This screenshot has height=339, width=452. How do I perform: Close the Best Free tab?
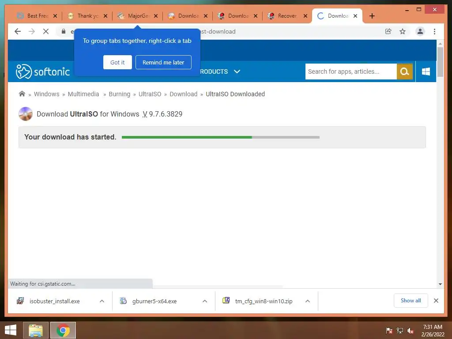coord(55,16)
